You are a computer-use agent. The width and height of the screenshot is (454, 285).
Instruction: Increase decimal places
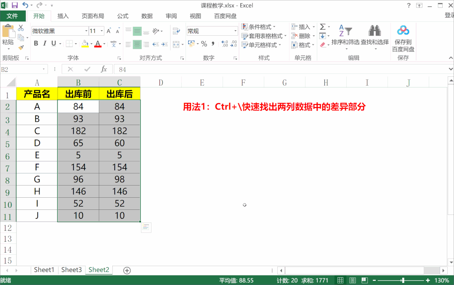[x=225, y=44]
